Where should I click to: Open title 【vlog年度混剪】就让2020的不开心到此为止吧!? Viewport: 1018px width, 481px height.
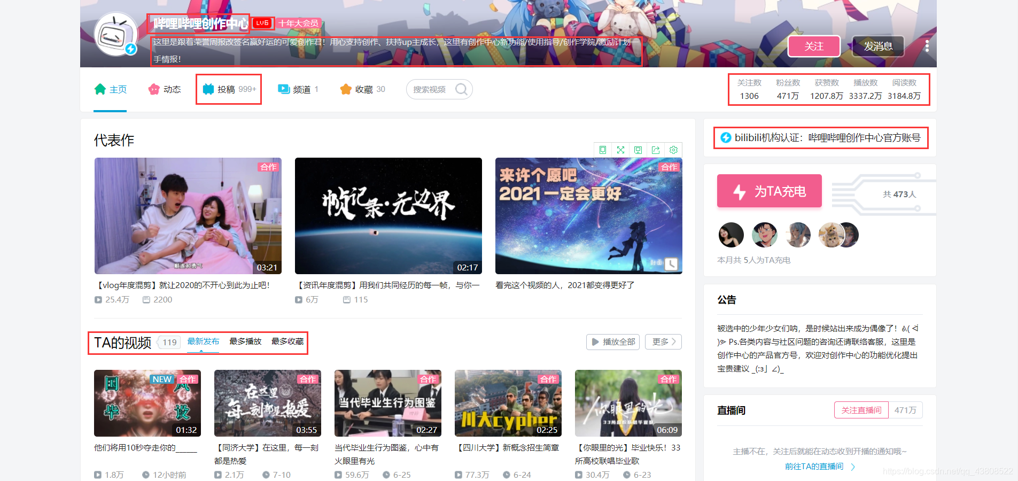182,285
